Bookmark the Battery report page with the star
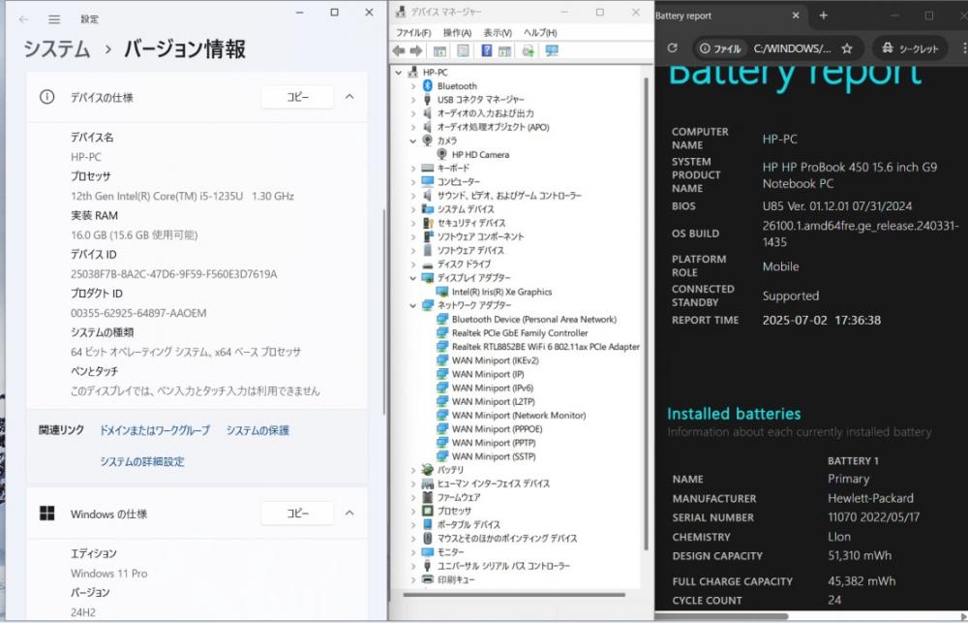The image size is (968, 623). coord(847,48)
